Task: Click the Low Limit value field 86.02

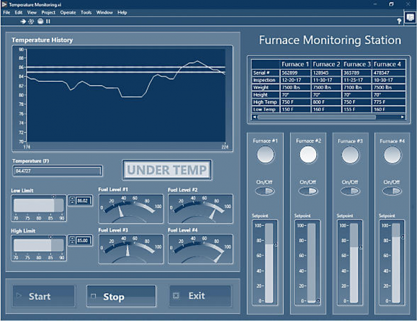Action: (83, 201)
